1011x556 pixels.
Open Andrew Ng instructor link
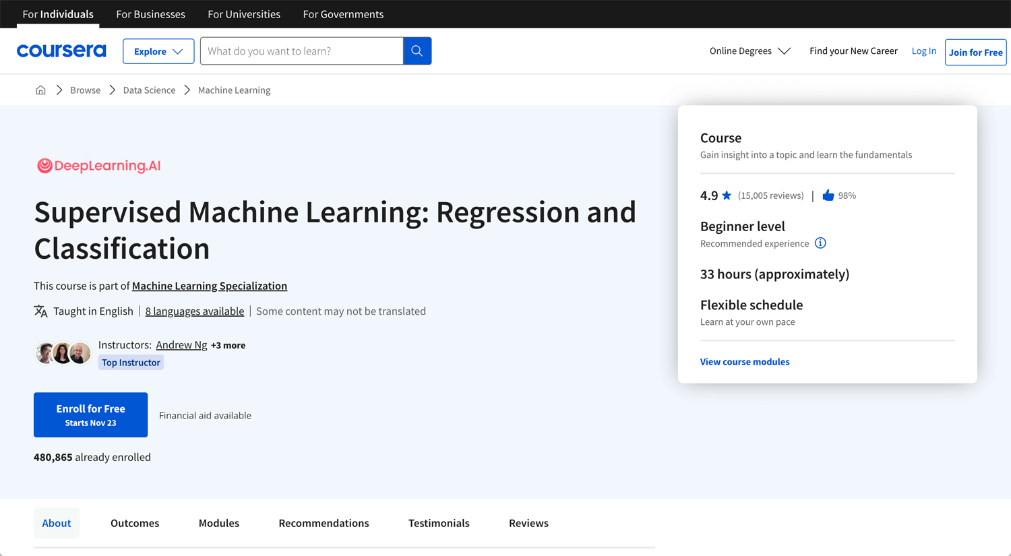(x=181, y=345)
